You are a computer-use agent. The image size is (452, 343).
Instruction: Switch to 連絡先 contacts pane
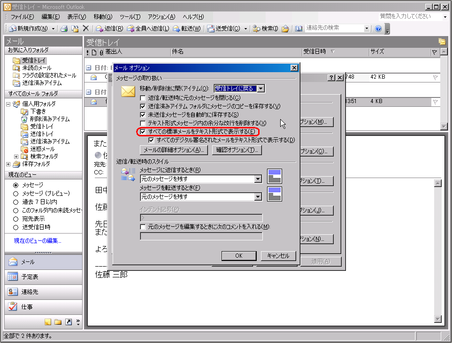coord(44,292)
